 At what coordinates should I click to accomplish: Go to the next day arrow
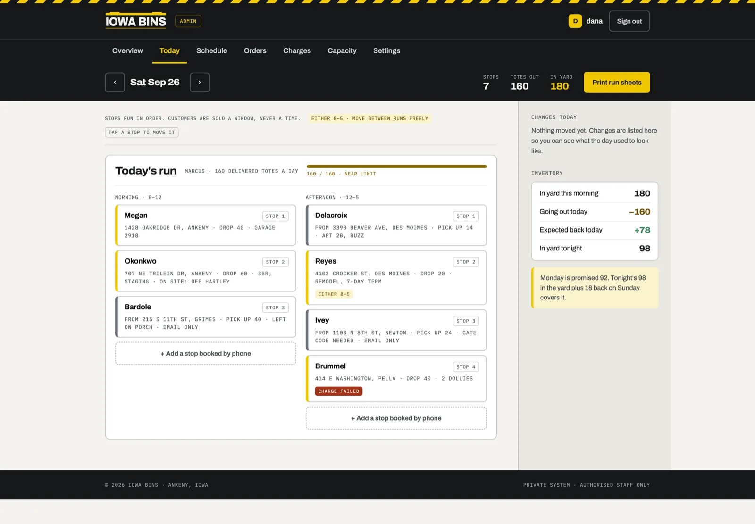(200, 83)
